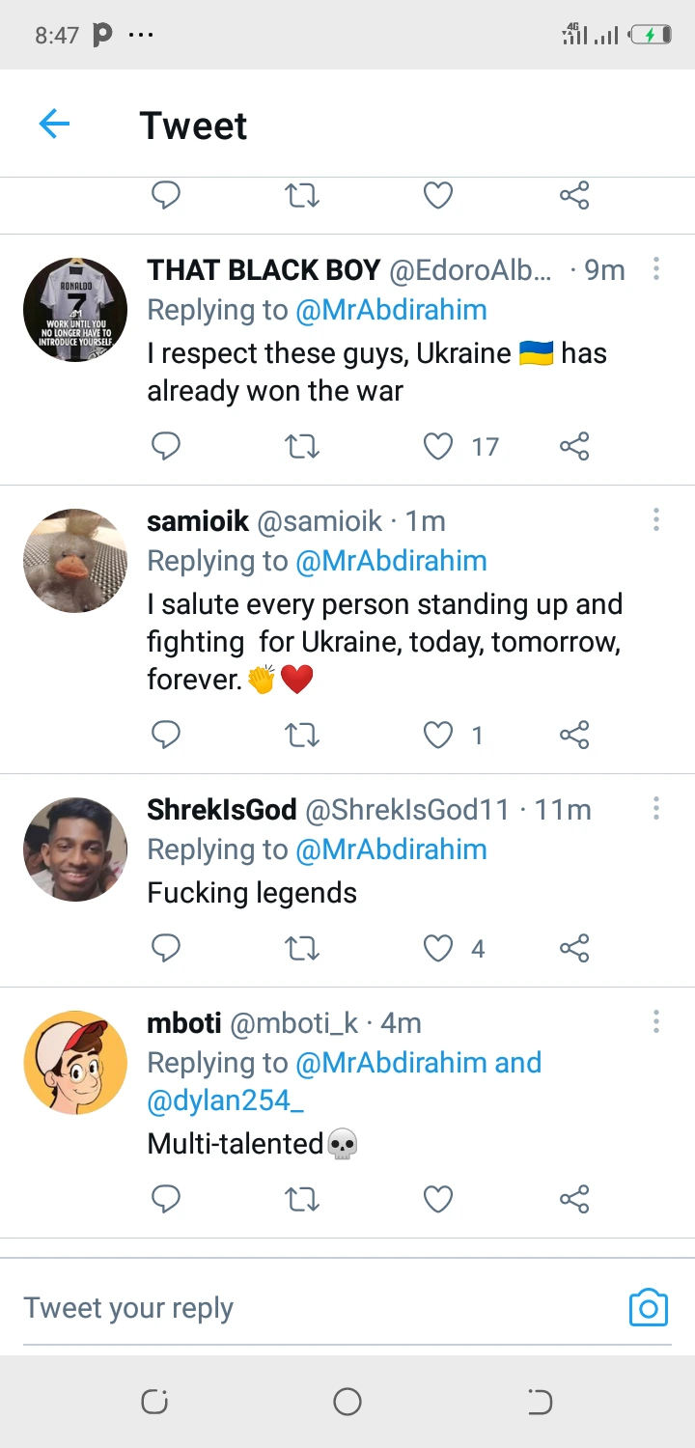
Task: Open camera icon in reply bar
Action: 648,1308
